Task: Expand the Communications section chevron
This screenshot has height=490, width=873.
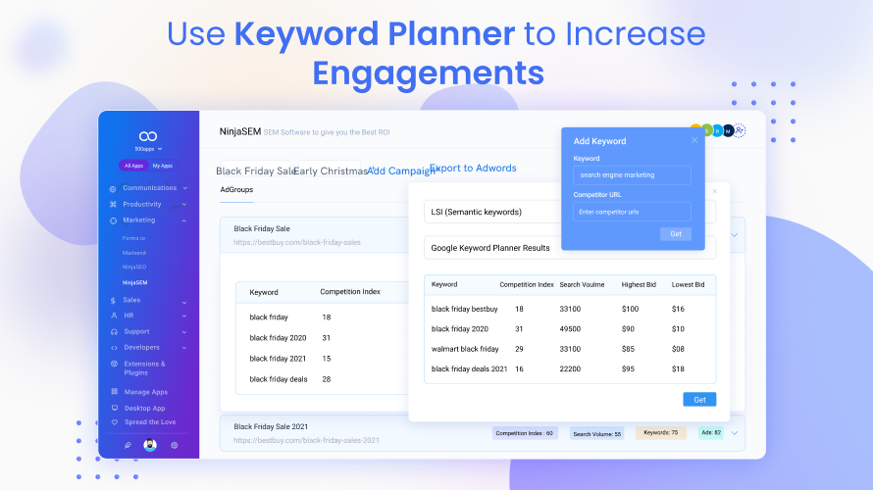Action: click(x=184, y=188)
